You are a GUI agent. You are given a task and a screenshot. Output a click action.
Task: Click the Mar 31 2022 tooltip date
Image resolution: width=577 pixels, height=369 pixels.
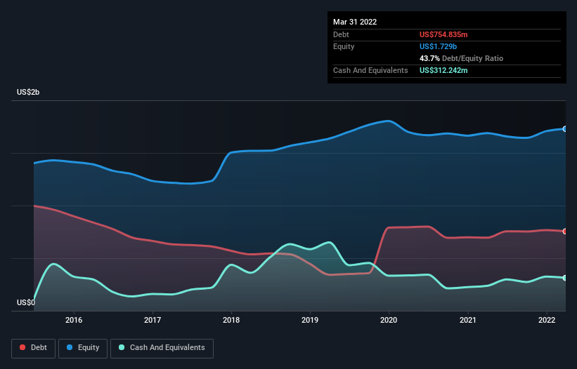(x=355, y=22)
